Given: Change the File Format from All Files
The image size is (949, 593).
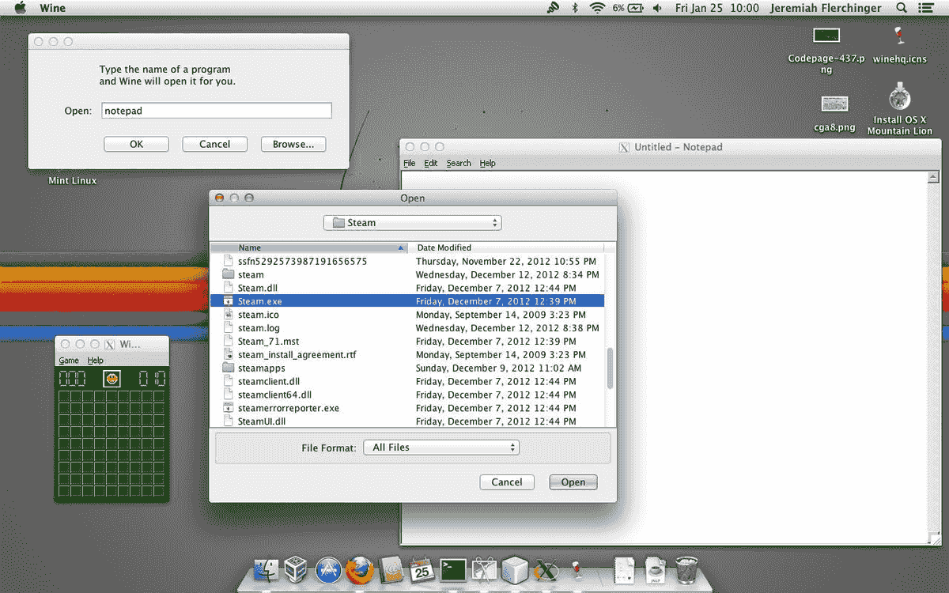Looking at the screenshot, I should [x=440, y=447].
